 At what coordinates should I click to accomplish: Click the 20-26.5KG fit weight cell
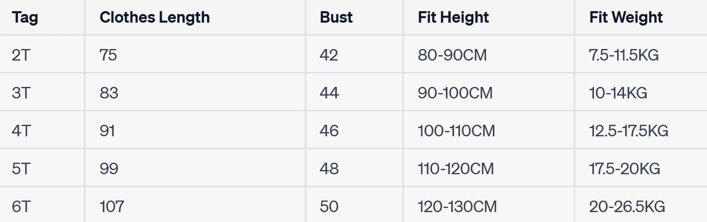(x=627, y=207)
